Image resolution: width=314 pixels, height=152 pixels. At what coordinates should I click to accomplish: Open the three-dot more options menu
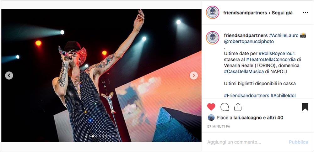pyautogui.click(x=305, y=13)
